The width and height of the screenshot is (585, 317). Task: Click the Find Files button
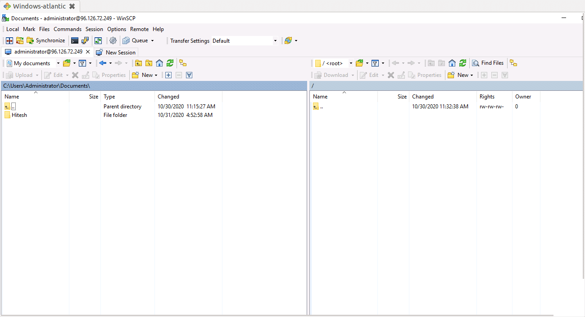click(x=488, y=63)
